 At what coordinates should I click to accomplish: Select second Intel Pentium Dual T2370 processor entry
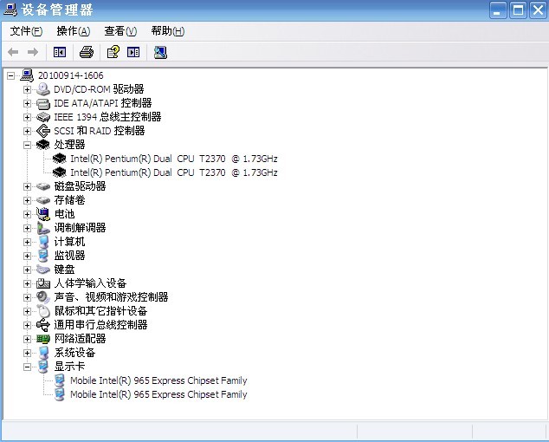[x=174, y=172]
